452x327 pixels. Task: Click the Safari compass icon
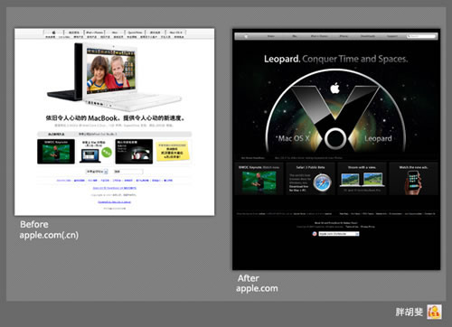(x=322, y=182)
